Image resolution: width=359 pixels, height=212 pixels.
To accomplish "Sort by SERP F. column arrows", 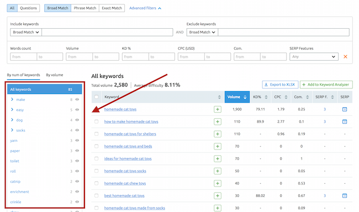I will click(332, 97).
